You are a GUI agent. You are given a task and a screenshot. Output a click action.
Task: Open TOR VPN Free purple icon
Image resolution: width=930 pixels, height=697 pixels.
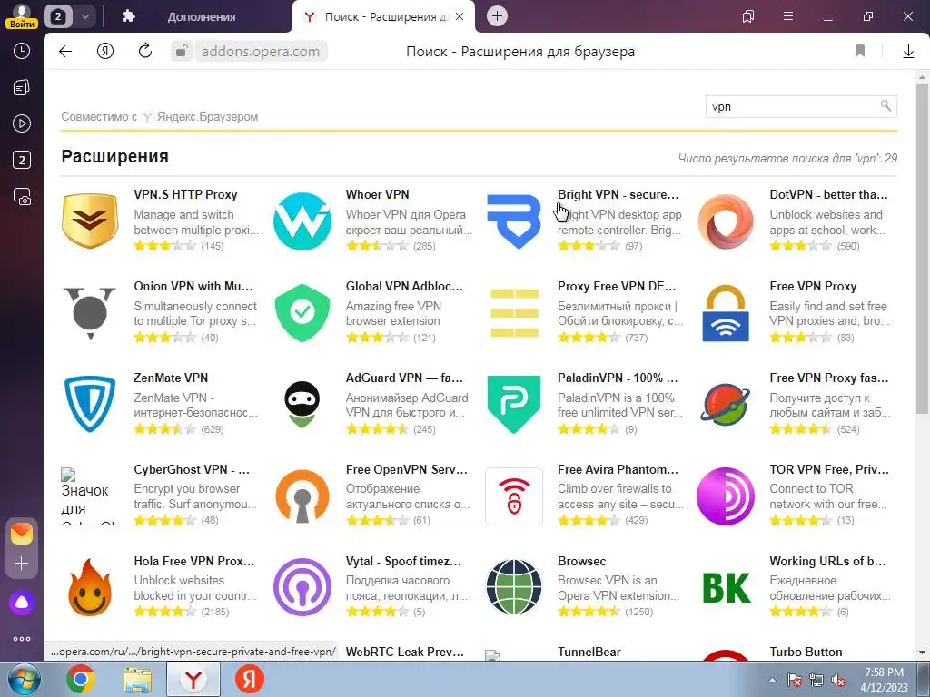click(x=726, y=496)
